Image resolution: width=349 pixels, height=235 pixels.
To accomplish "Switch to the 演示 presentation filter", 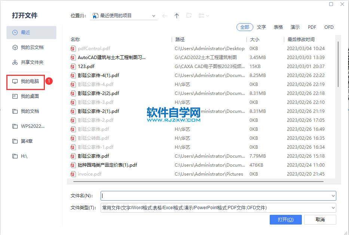I will click(x=295, y=27).
